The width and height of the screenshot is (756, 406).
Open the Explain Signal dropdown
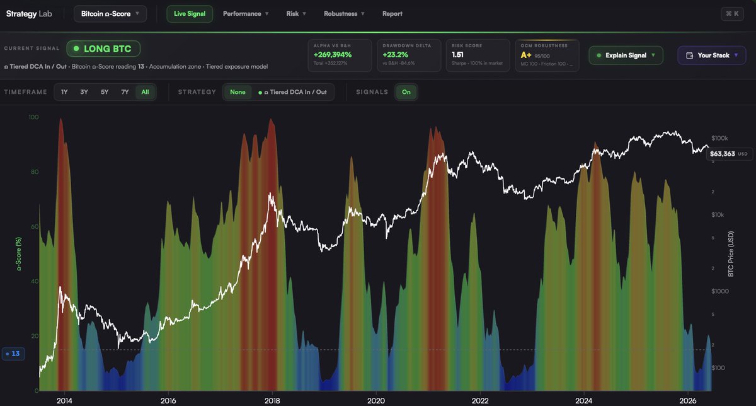[x=626, y=55]
